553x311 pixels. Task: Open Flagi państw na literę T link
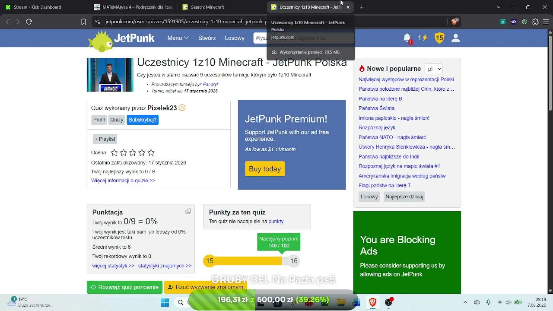pyautogui.click(x=385, y=185)
